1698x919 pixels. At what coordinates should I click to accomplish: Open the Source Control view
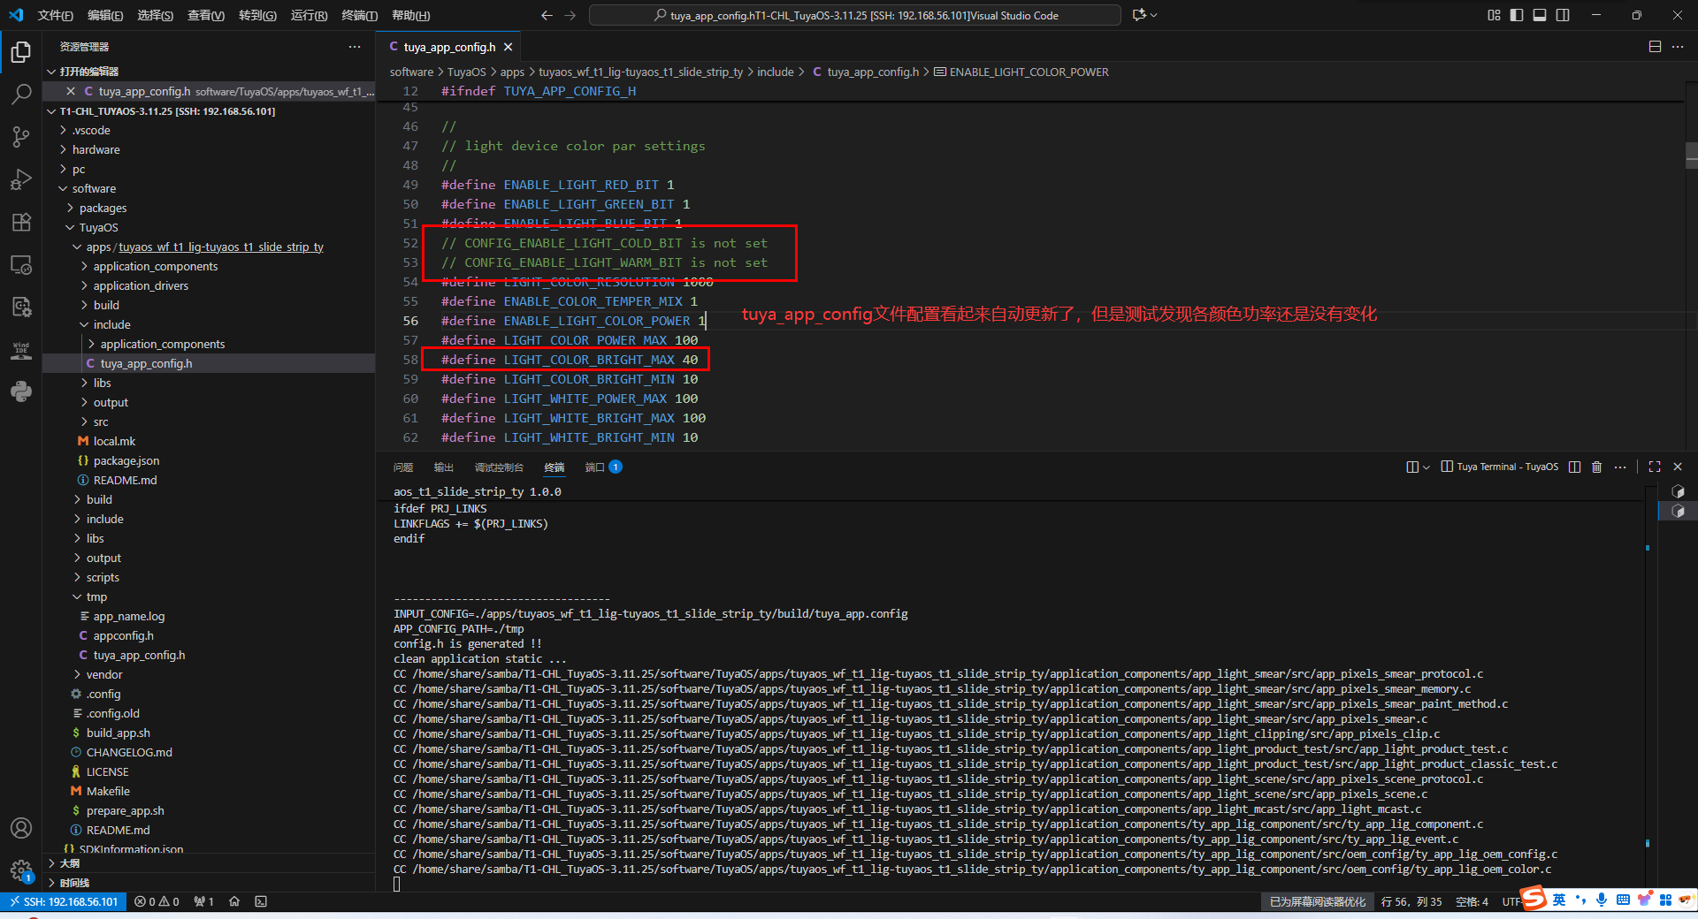(21, 136)
